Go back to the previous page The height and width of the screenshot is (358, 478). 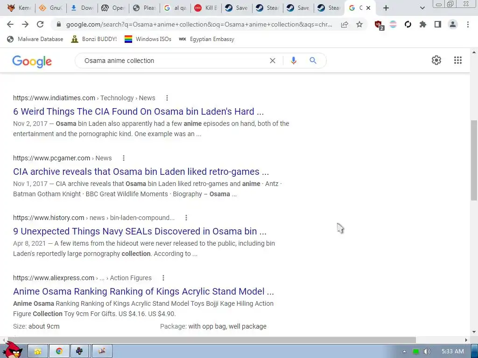click(x=10, y=24)
